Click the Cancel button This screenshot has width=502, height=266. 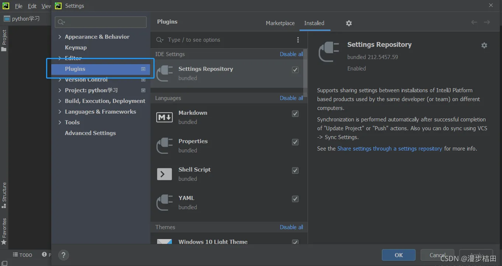(437, 255)
